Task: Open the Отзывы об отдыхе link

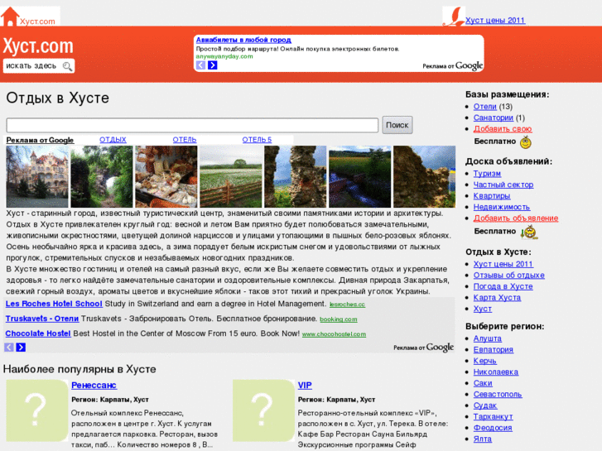Action: [509, 276]
